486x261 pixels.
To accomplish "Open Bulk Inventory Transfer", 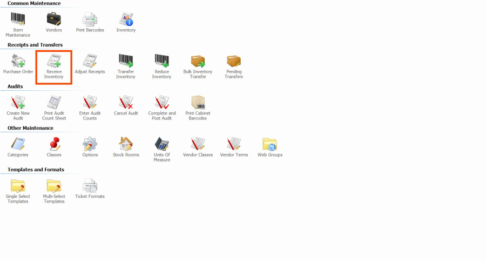I will tap(198, 61).
